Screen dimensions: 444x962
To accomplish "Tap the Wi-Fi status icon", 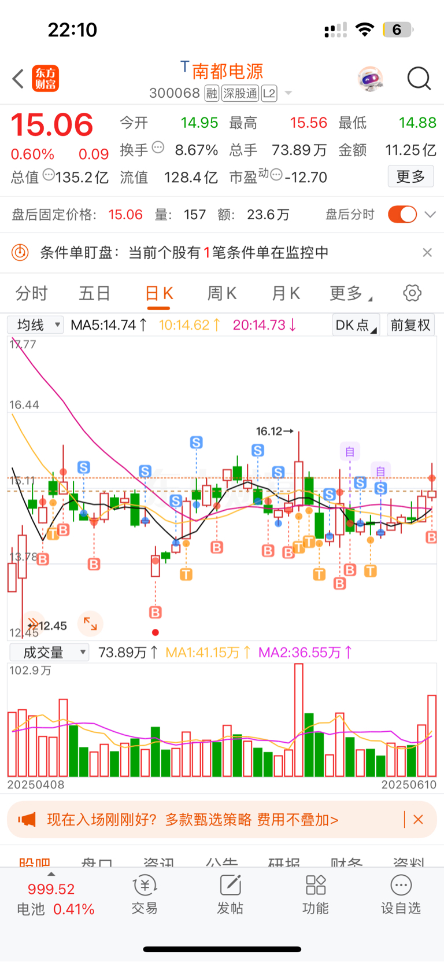I will coord(365,30).
